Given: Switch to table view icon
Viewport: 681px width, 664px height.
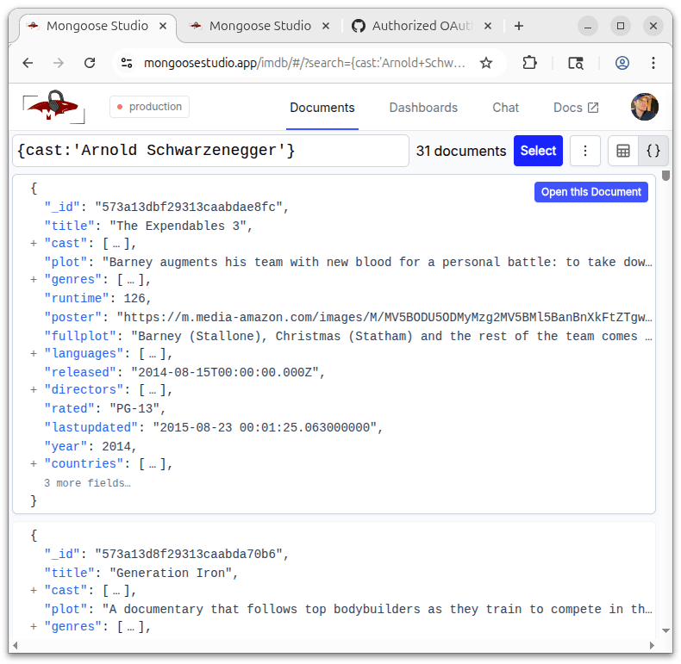Looking at the screenshot, I should coord(623,151).
